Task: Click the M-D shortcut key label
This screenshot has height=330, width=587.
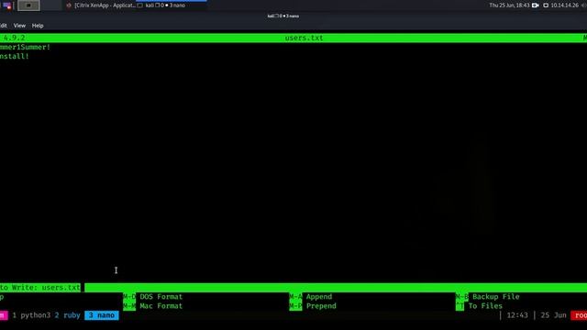Action: [x=129, y=297]
